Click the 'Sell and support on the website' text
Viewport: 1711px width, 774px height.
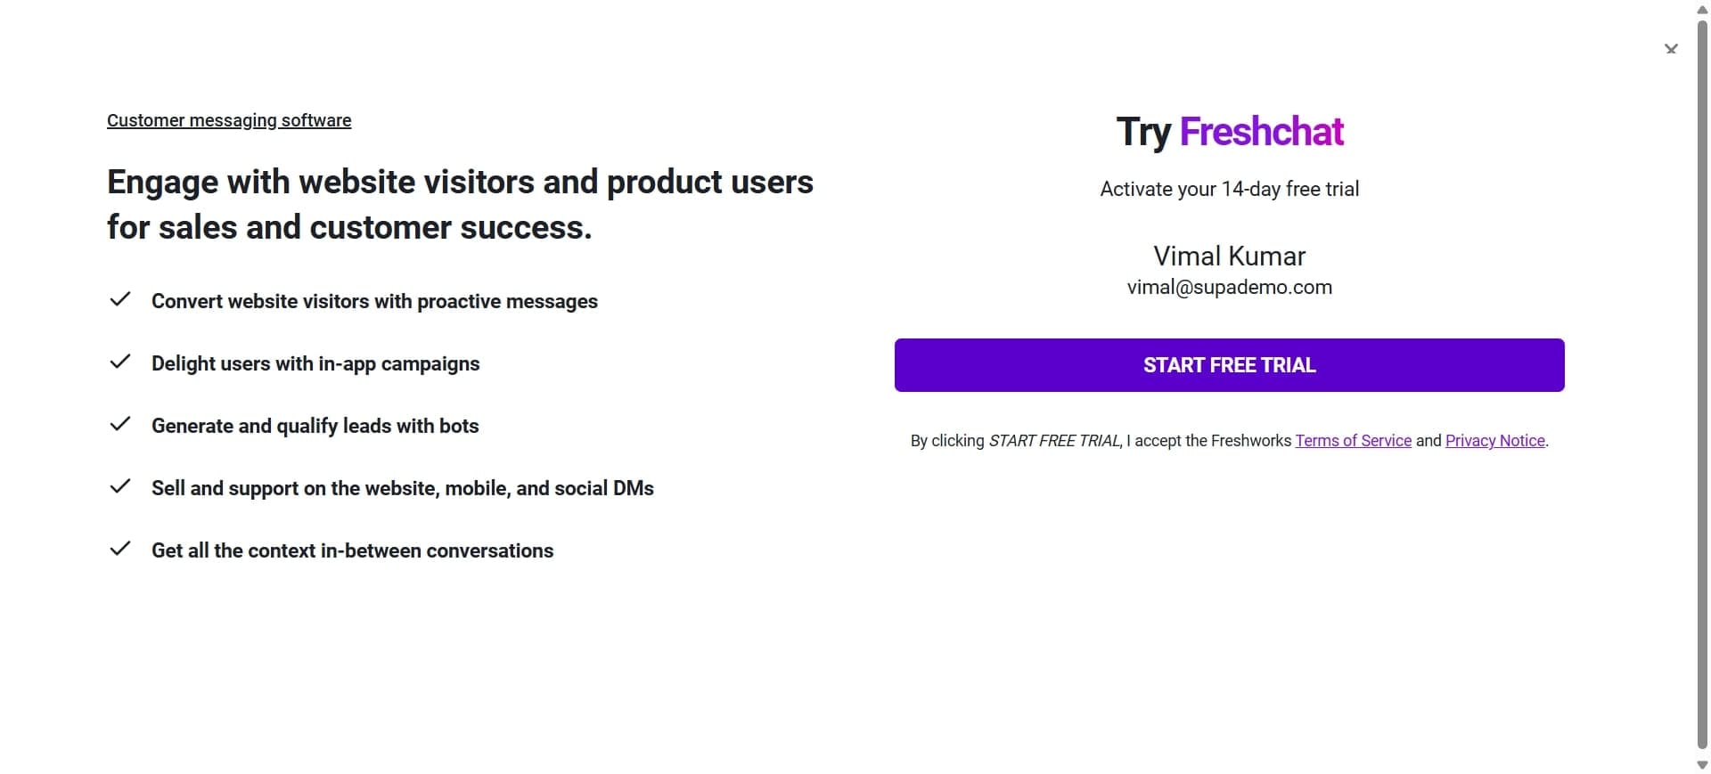coord(403,488)
